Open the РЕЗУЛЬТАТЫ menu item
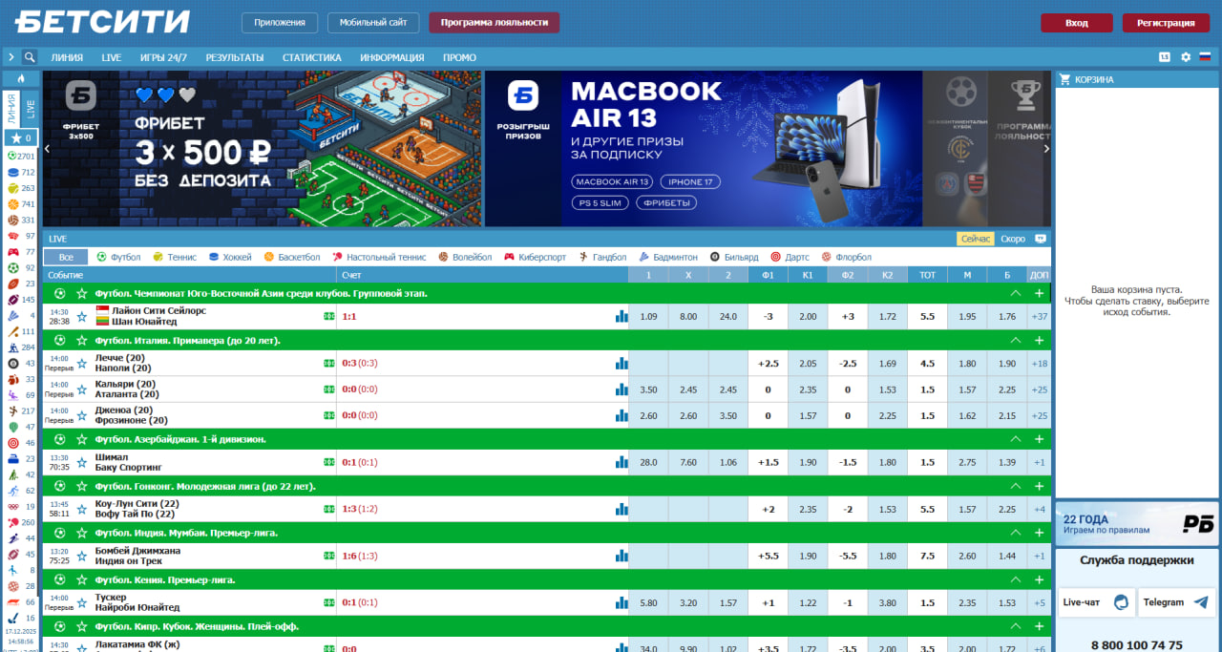This screenshot has width=1222, height=652. 235,57
